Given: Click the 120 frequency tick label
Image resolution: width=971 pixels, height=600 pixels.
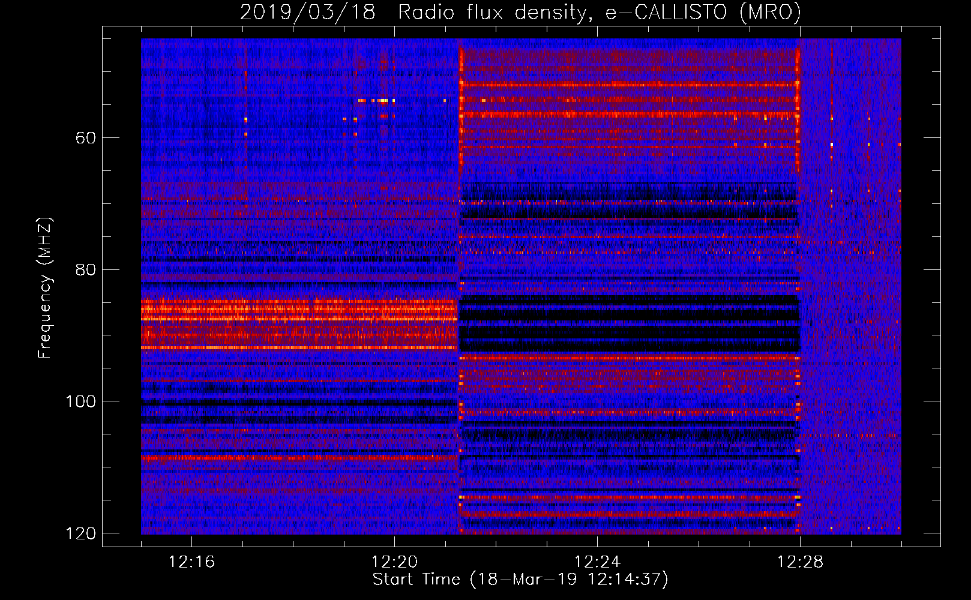Looking at the screenshot, I should (x=80, y=533).
